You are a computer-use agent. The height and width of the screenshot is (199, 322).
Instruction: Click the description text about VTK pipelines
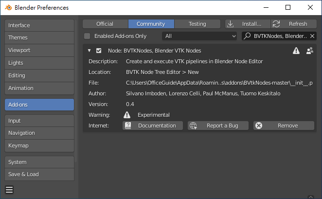pyautogui.click(x=194, y=61)
